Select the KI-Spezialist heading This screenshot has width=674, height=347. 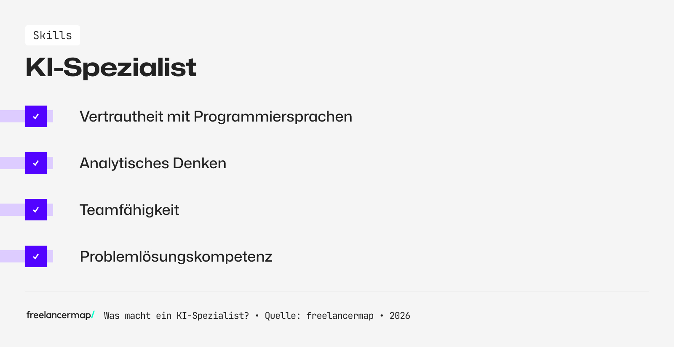coord(111,67)
